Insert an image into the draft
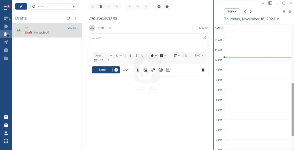The image size is (294, 150). (x=145, y=70)
